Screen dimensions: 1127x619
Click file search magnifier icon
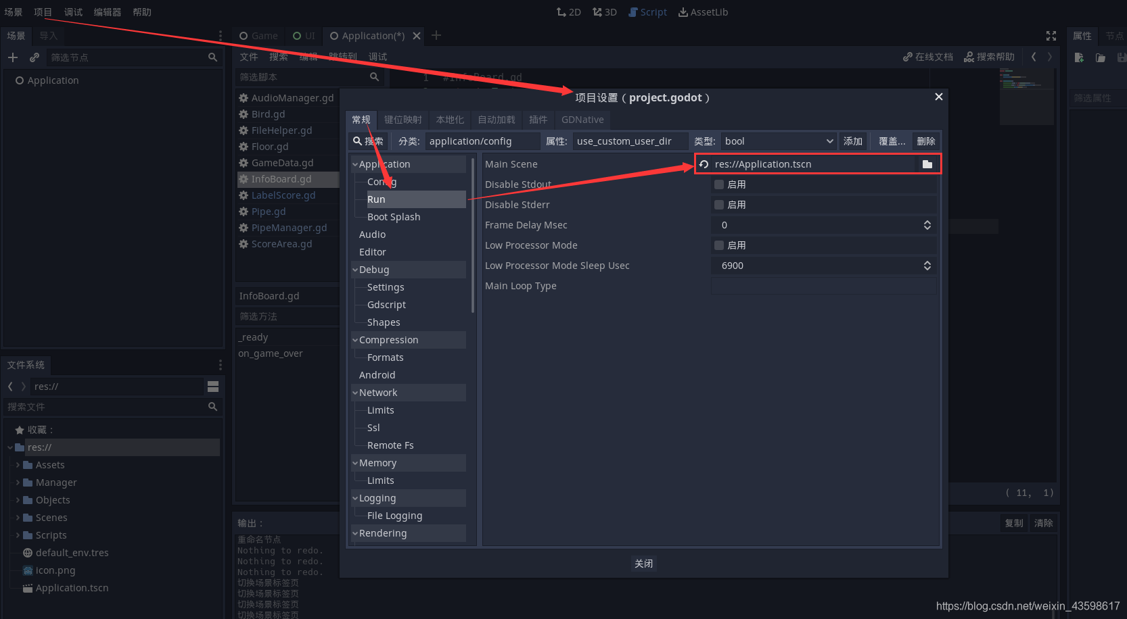(x=212, y=407)
